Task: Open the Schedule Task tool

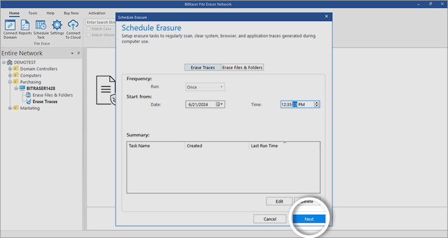Action: coord(41,29)
